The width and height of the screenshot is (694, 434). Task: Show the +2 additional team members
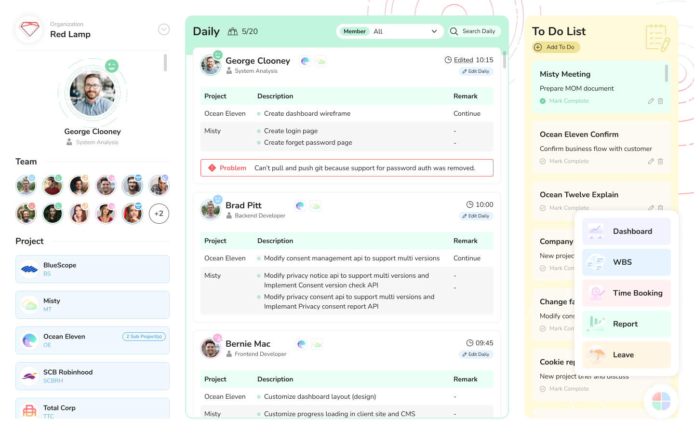tap(159, 214)
